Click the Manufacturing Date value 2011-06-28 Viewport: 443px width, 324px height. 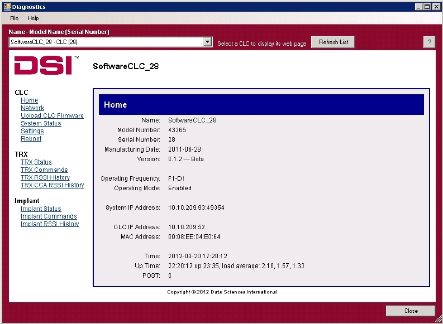[x=184, y=149]
